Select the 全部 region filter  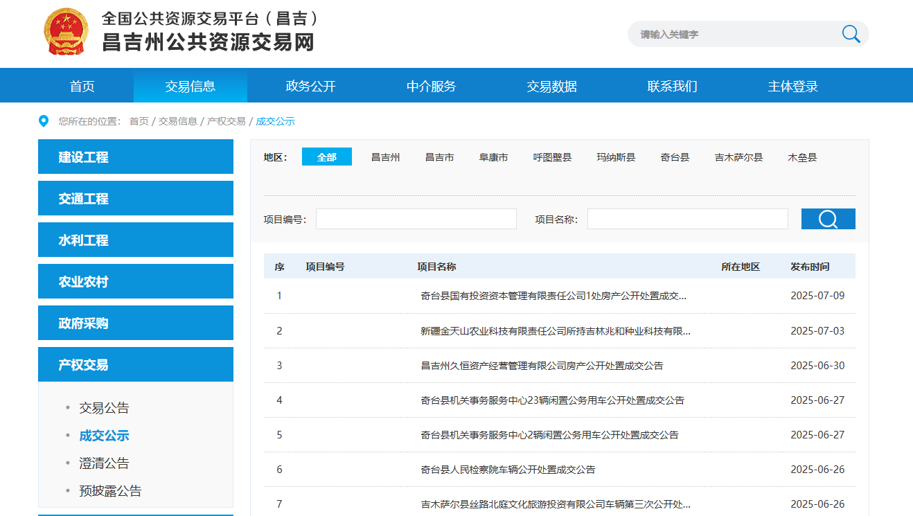coord(326,157)
